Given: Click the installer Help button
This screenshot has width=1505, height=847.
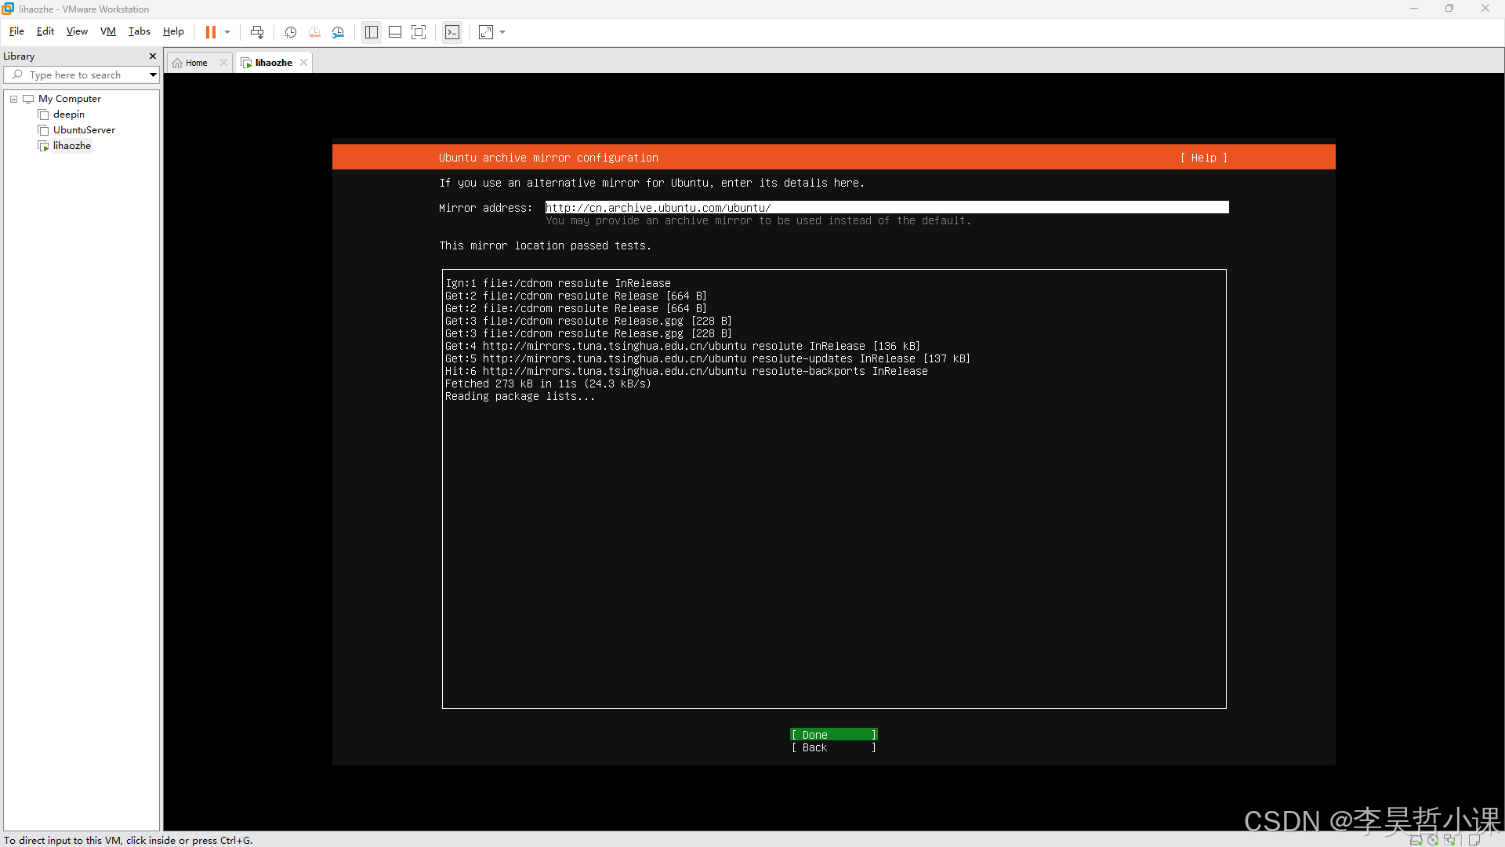Looking at the screenshot, I should (1203, 158).
